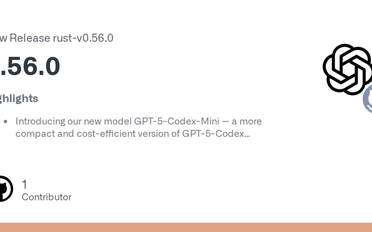
Task: Click the OpenAI knot logo
Action: click(x=346, y=69)
